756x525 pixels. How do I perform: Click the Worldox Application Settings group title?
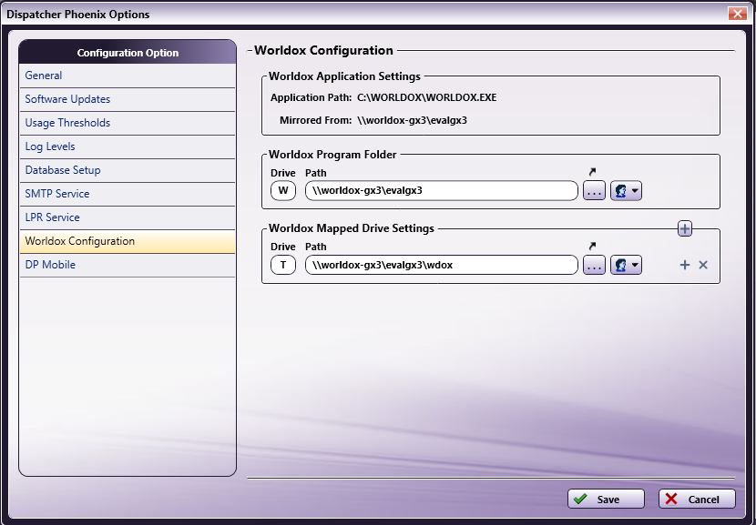344,76
